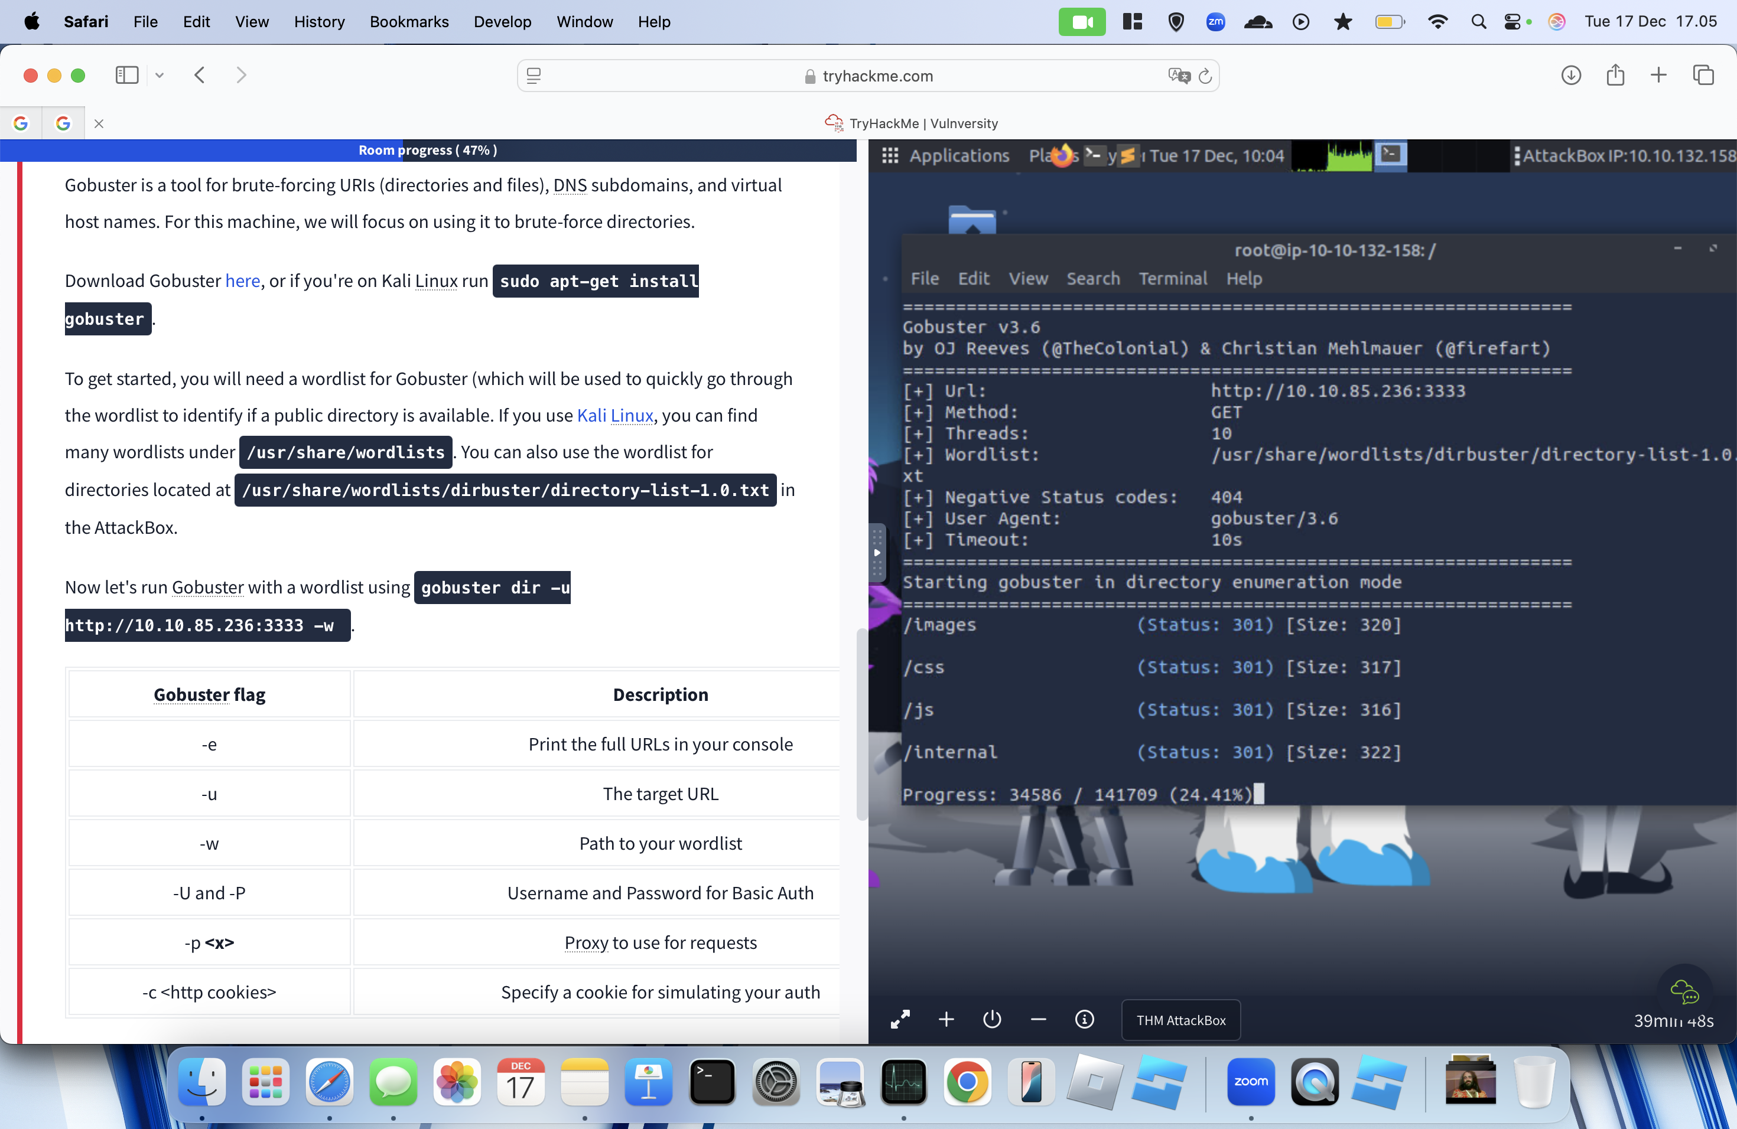This screenshot has height=1129, width=1737.
Task: Open Google Chrome from the Dock
Action: pyautogui.click(x=967, y=1082)
